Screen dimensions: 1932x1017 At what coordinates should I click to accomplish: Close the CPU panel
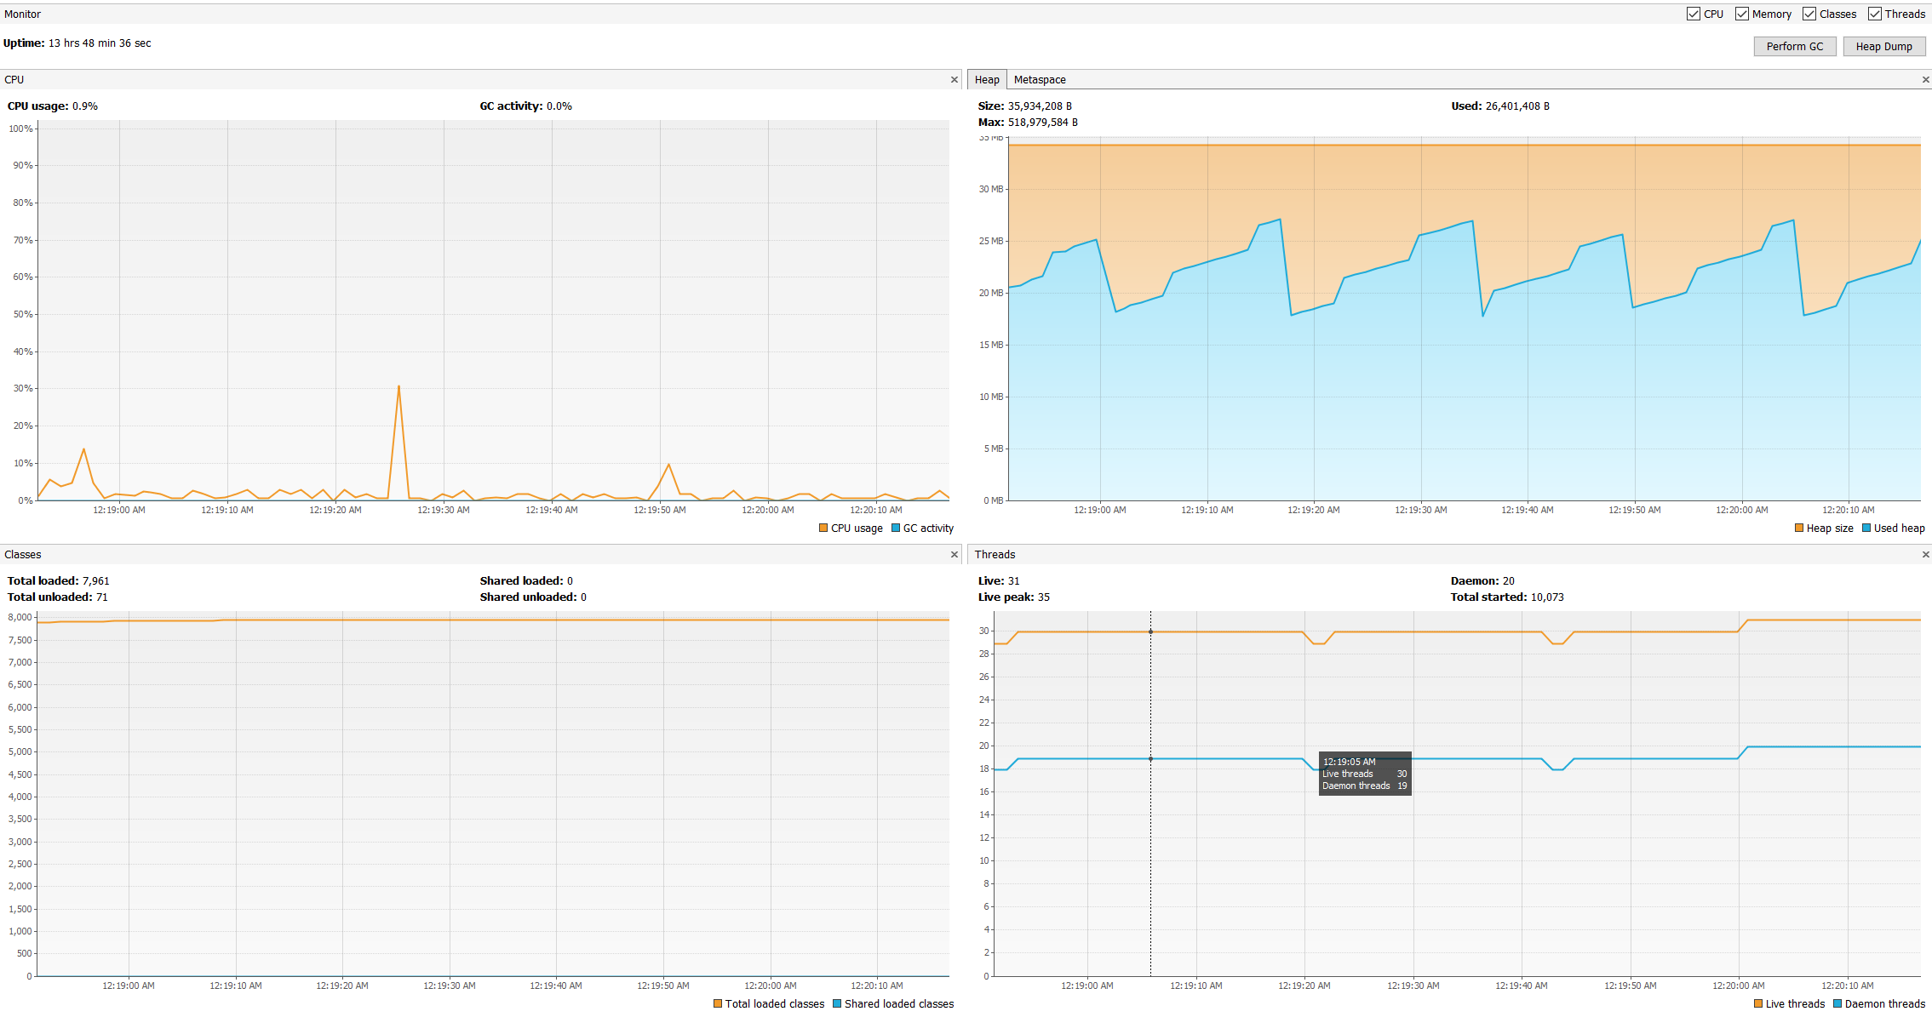click(x=954, y=79)
